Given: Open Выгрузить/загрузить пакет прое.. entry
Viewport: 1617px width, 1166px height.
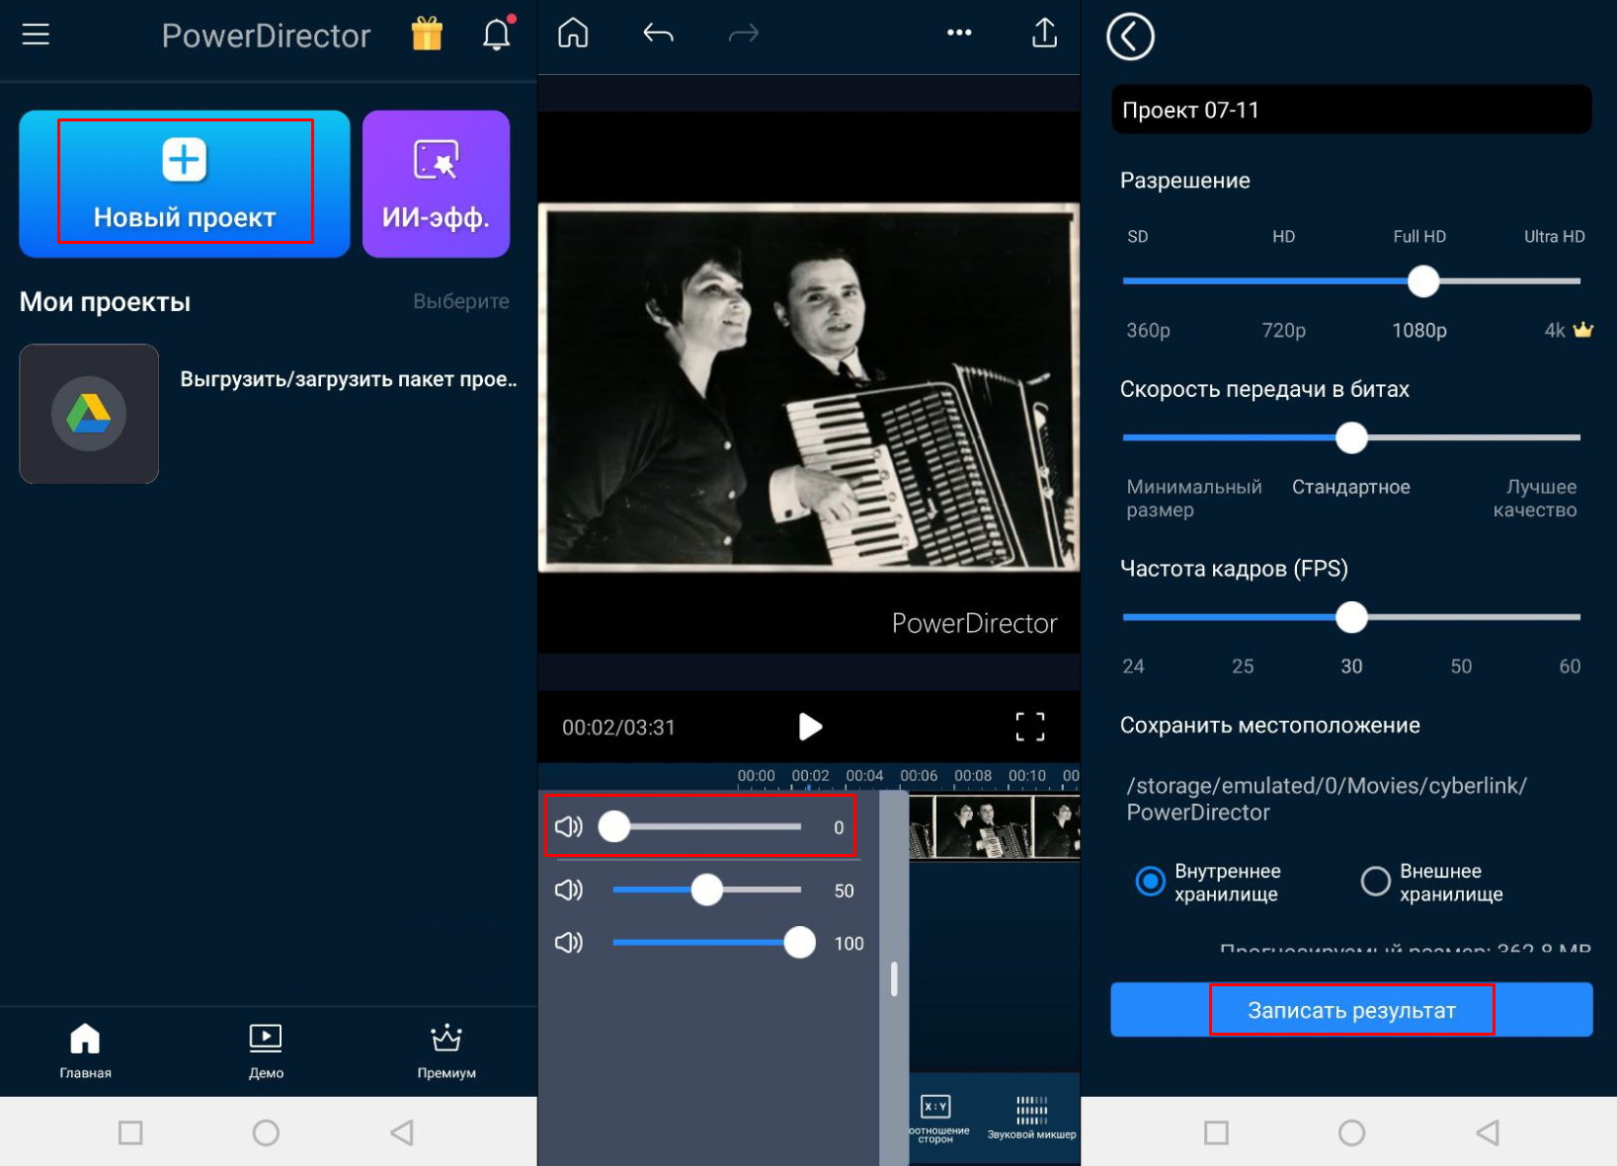Looking at the screenshot, I should pos(349,380).
